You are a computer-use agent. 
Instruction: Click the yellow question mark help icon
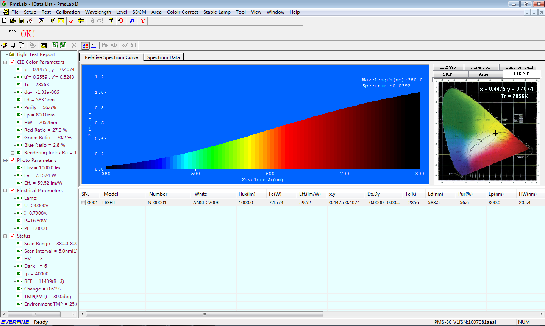pos(111,20)
